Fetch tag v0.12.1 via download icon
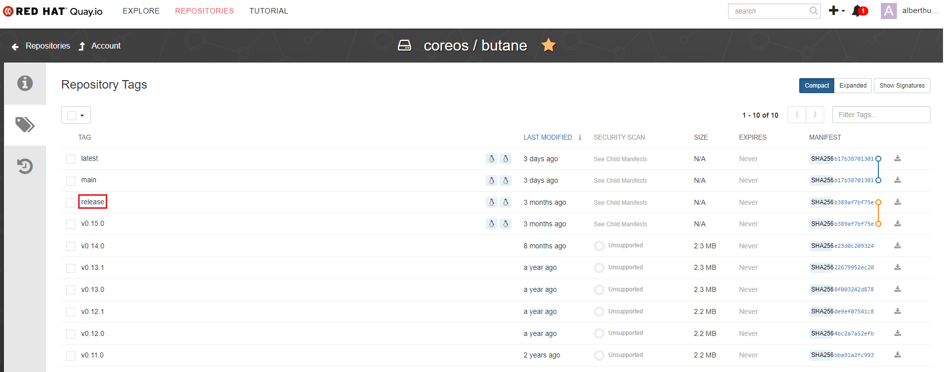Image resolution: width=947 pixels, height=372 pixels. (x=897, y=311)
